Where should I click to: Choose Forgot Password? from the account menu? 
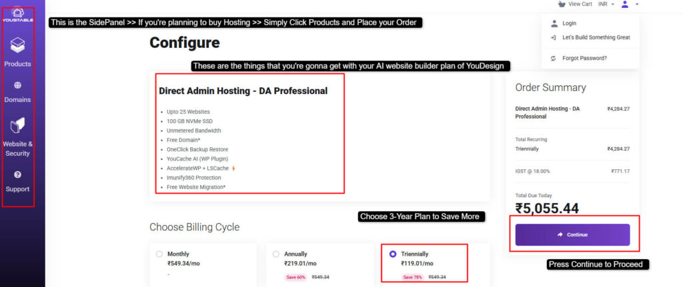click(584, 58)
